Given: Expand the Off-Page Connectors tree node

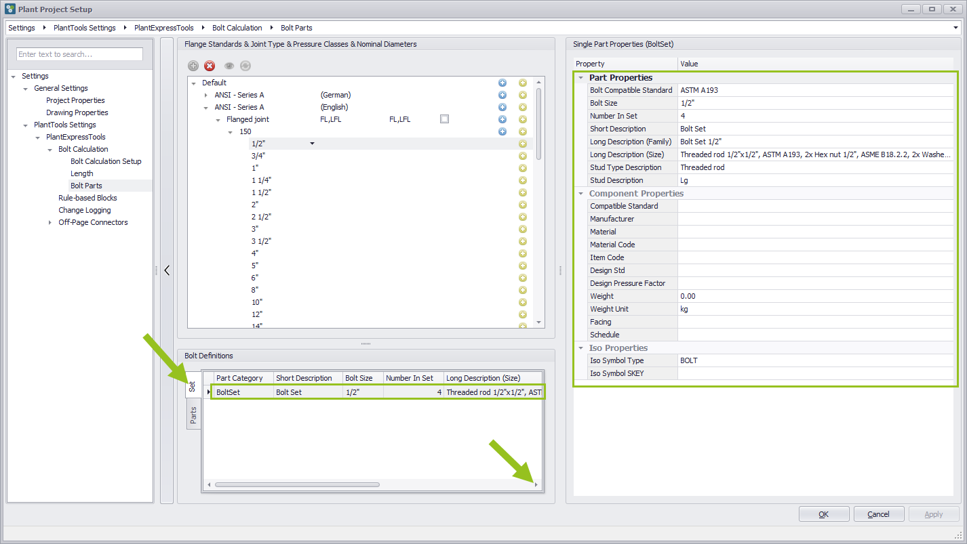Looking at the screenshot, I should point(50,222).
